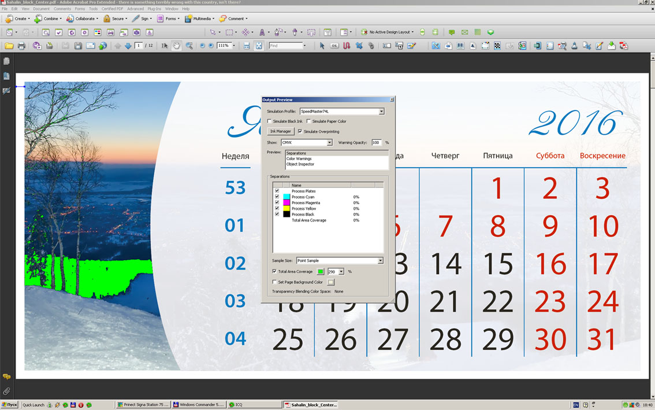Click the TouchUp Text tool icon

262,32
